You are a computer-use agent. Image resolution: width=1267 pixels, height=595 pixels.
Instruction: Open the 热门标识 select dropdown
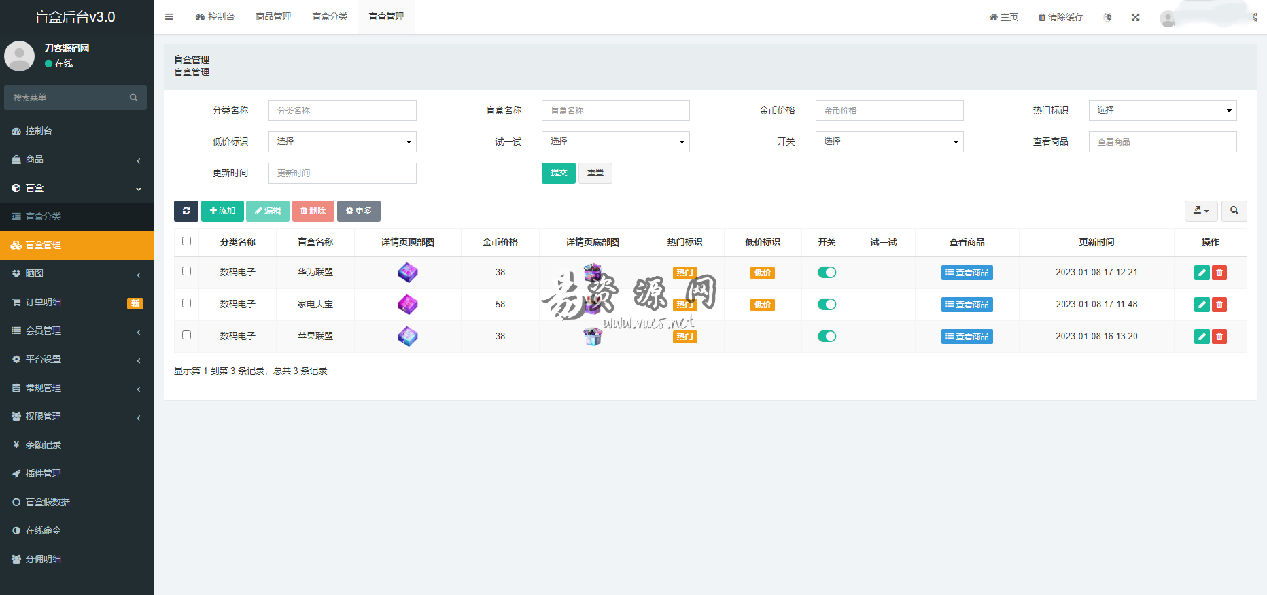[x=1163, y=110]
